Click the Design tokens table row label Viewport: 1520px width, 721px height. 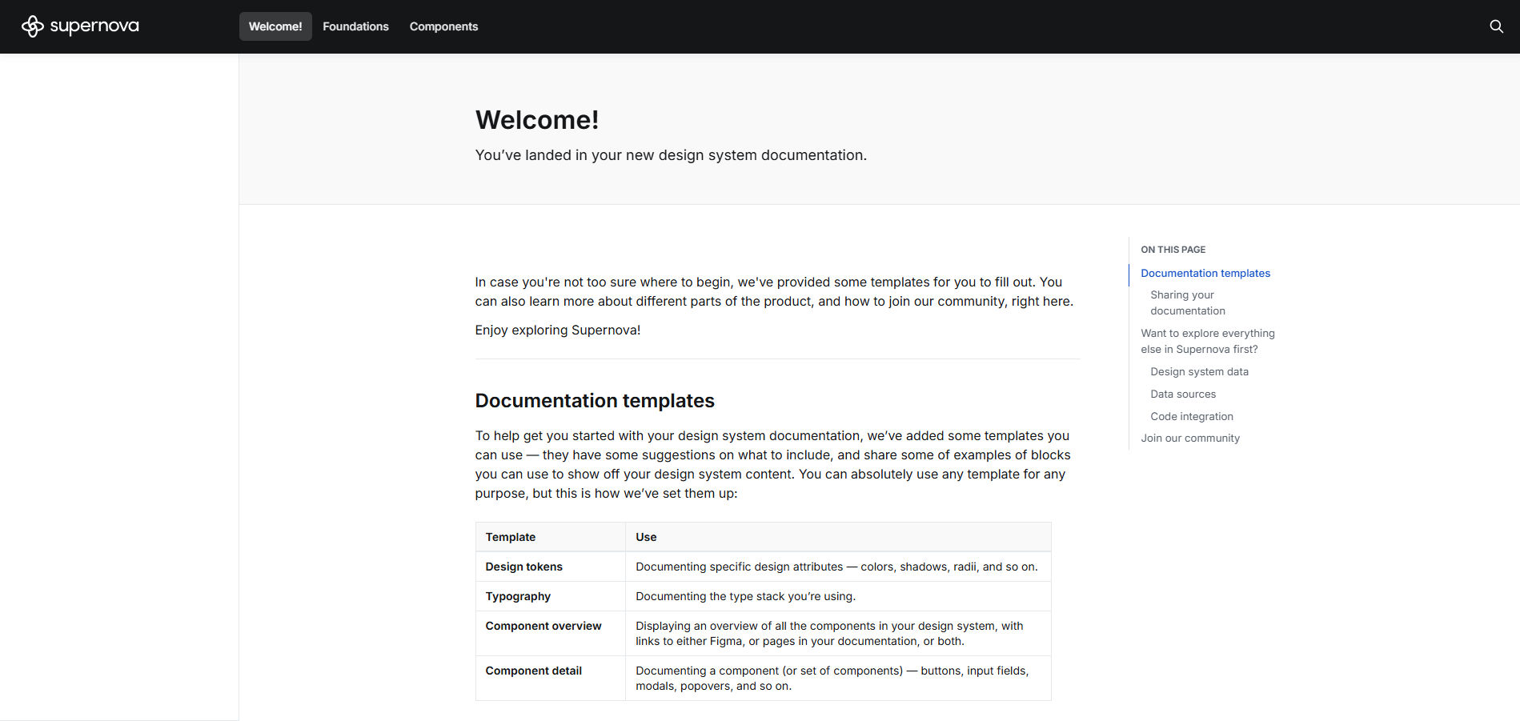pos(523,567)
